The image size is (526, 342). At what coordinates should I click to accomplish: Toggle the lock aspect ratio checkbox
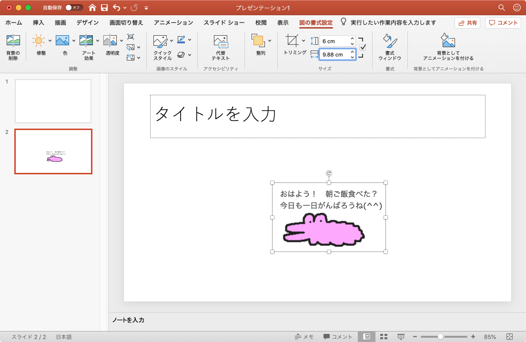pyautogui.click(x=363, y=47)
